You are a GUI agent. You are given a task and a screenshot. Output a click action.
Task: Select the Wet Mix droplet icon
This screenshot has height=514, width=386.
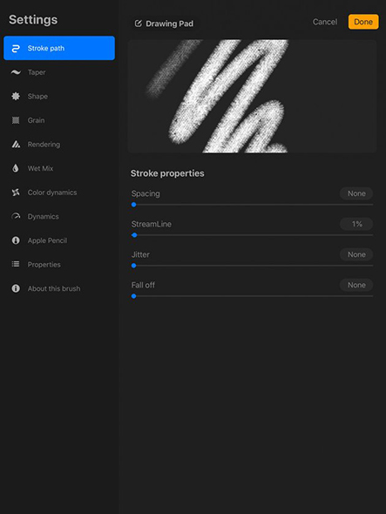pyautogui.click(x=16, y=168)
